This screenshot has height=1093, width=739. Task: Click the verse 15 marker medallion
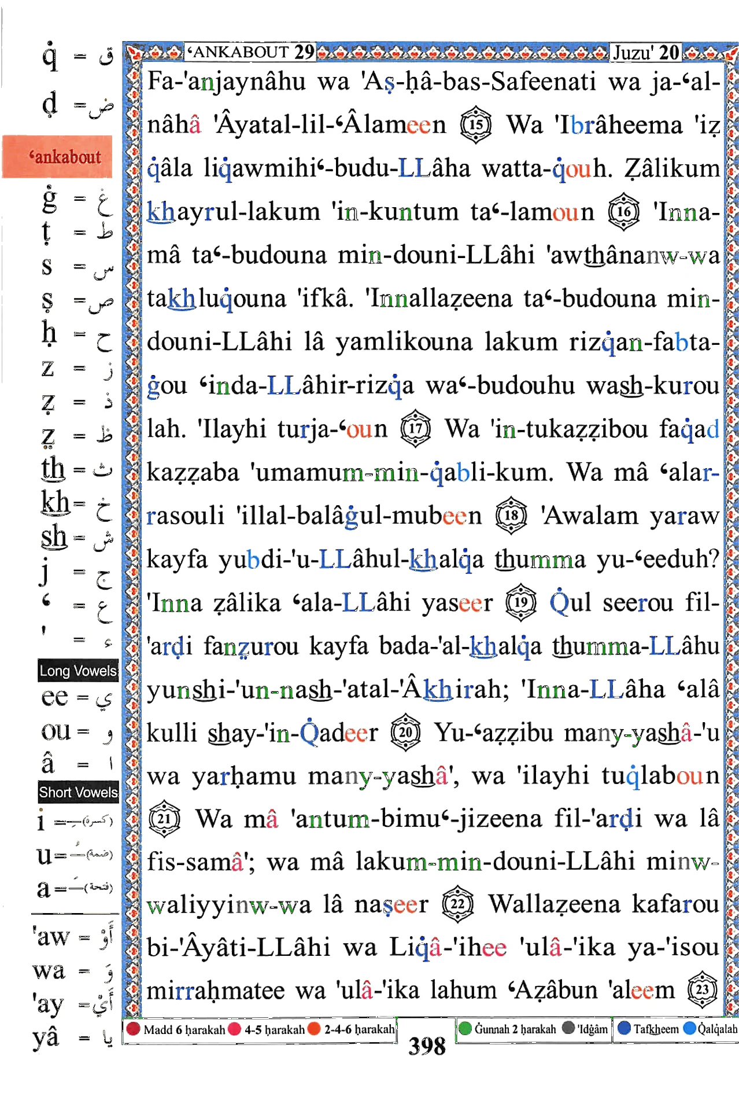click(x=476, y=125)
